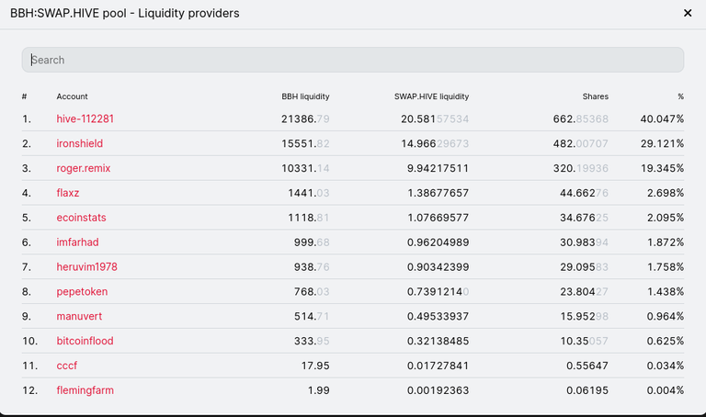Screen dimensions: 706x417
Task: Select BBH liquidity value 1441.03
Action: pyautogui.click(x=309, y=193)
